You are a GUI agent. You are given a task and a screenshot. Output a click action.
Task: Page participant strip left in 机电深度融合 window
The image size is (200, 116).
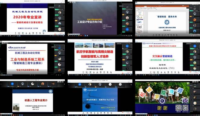[69, 85]
